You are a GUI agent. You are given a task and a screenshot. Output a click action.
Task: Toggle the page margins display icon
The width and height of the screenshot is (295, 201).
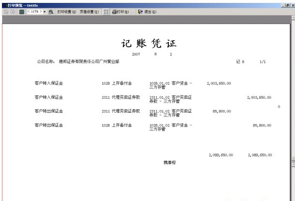tap(106, 11)
